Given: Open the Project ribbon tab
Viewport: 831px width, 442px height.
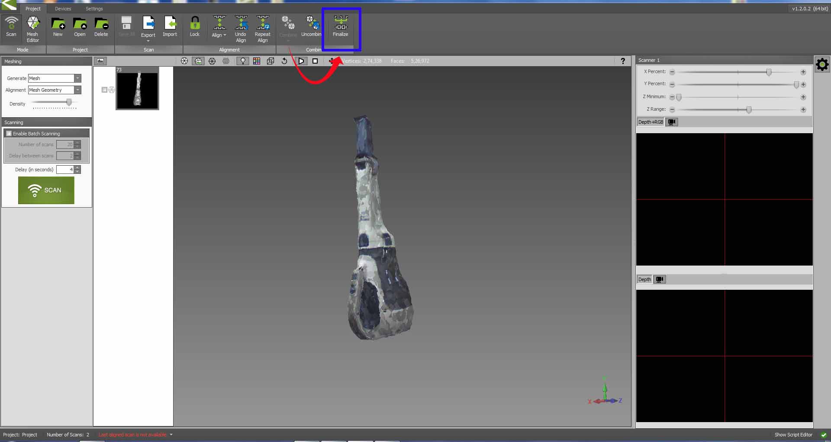Looking at the screenshot, I should tap(33, 9).
